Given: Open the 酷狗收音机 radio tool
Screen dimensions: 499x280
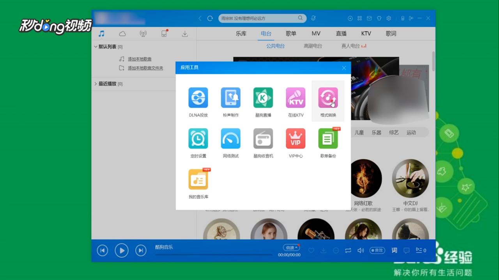Looking at the screenshot, I should (263, 143).
